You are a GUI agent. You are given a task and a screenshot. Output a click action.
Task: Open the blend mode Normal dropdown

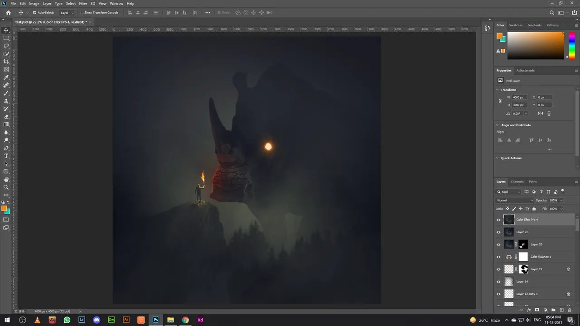(515, 200)
